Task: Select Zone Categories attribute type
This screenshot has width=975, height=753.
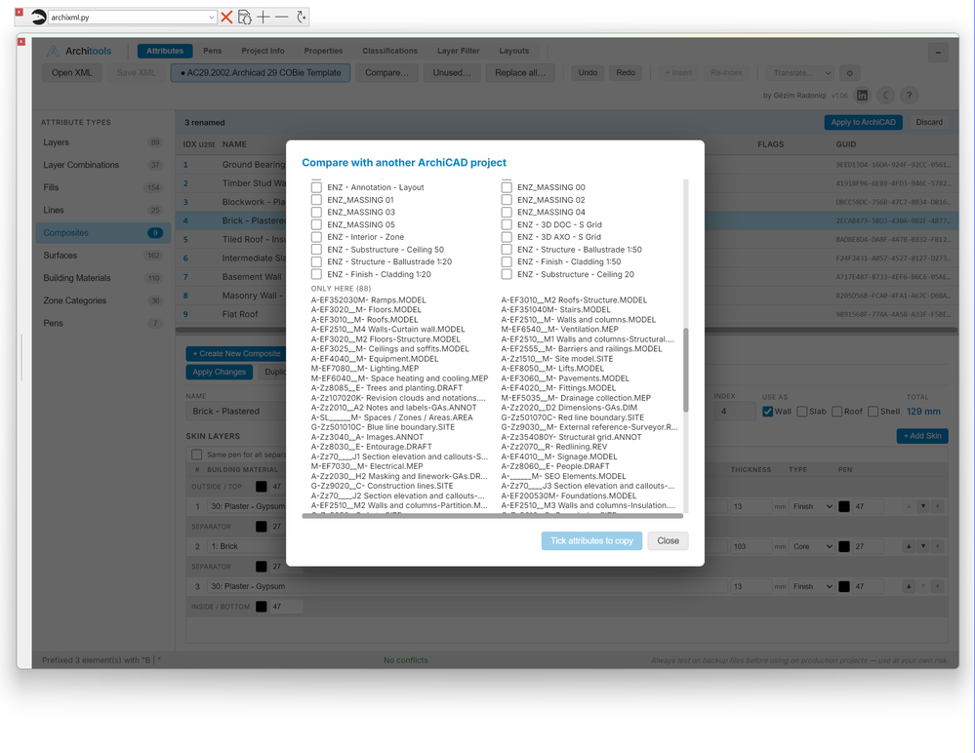Action: (x=102, y=300)
